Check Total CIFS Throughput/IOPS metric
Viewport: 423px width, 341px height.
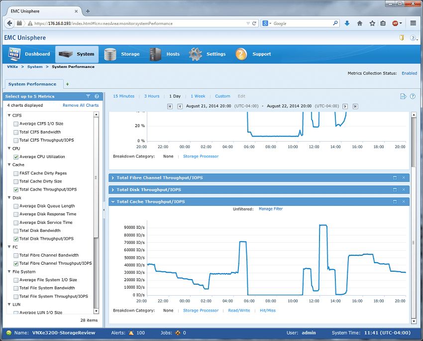[16, 141]
